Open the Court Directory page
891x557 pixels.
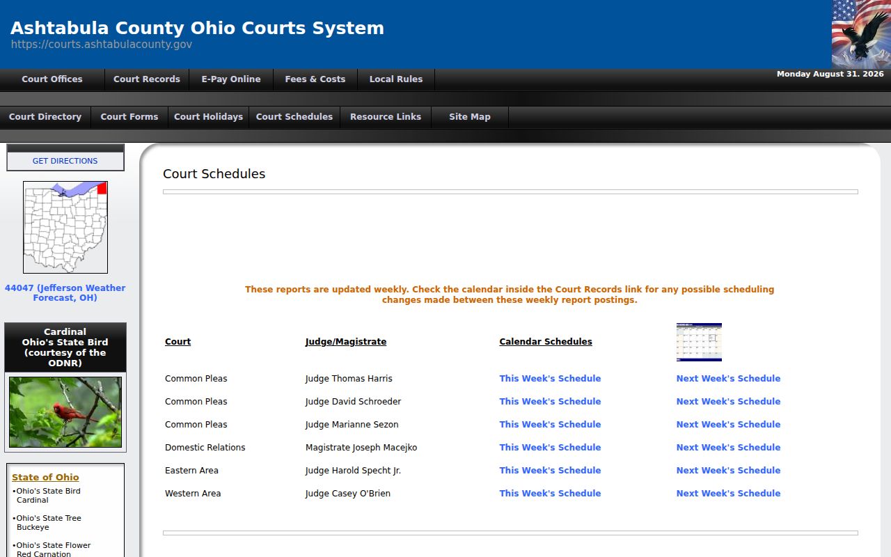pos(45,117)
